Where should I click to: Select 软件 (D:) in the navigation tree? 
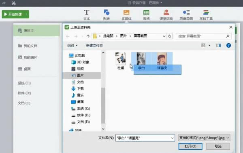81,115
